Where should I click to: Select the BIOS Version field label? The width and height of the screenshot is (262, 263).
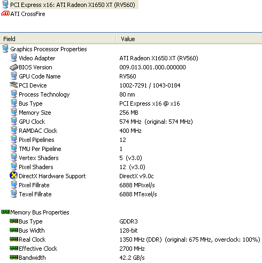click(35, 67)
